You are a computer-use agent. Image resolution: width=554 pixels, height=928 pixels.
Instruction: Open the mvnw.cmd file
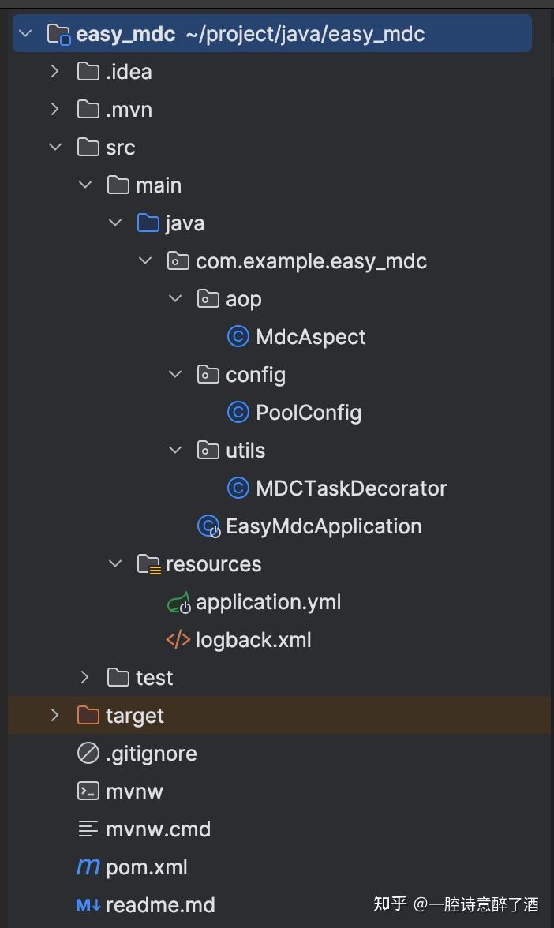pyautogui.click(x=158, y=829)
